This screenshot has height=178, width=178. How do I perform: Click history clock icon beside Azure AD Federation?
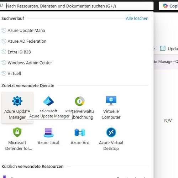point(4,41)
